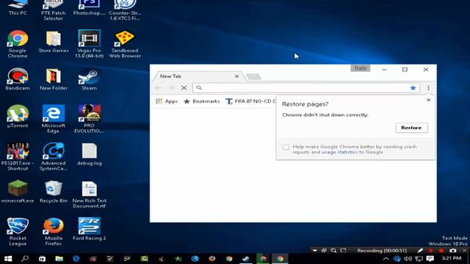Select the minecraft.exe desktop icon
Viewport: 470px width, 264px height.
18,192
